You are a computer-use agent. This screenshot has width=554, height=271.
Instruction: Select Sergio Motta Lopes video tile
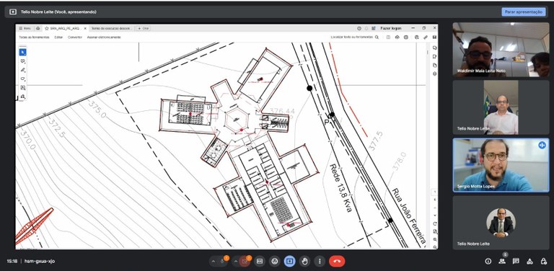click(501, 165)
